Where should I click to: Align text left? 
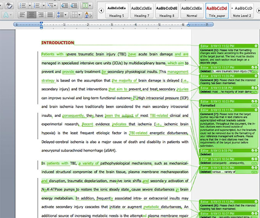tap(22, 15)
